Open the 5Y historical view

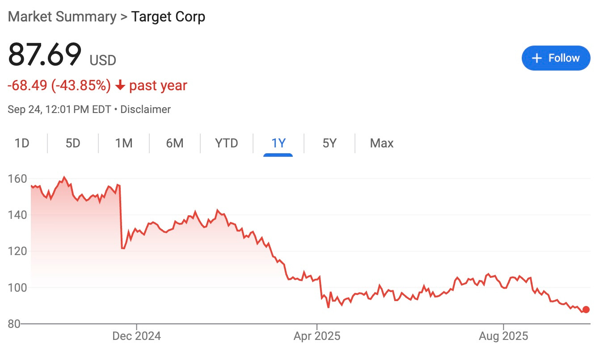[329, 143]
